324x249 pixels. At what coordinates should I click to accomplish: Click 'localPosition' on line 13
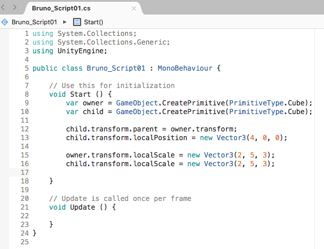pos(160,138)
